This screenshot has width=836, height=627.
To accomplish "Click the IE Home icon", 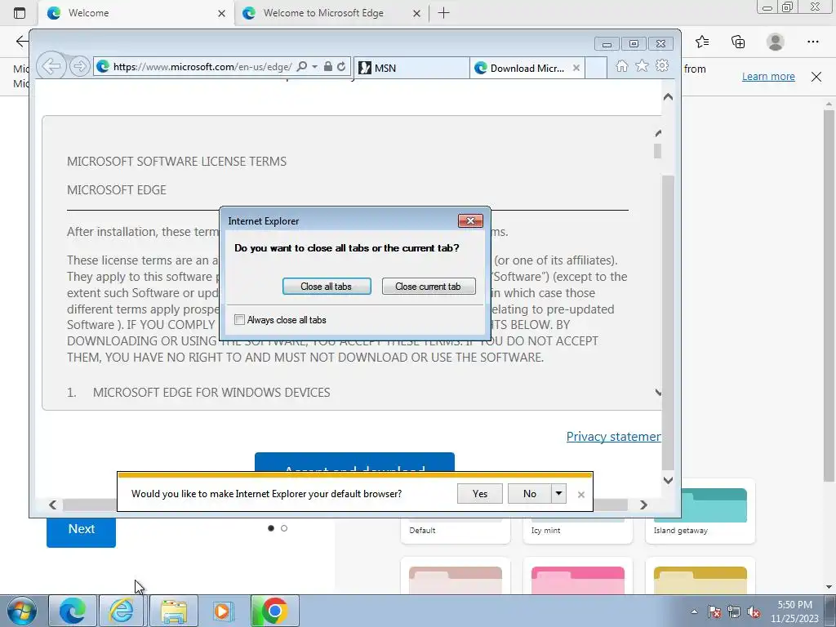I will point(621,65).
